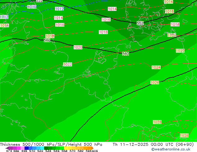The image size is (197, 152).
Task: Click the cyan legend swatch
Action: pyautogui.click(x=42, y=148)
